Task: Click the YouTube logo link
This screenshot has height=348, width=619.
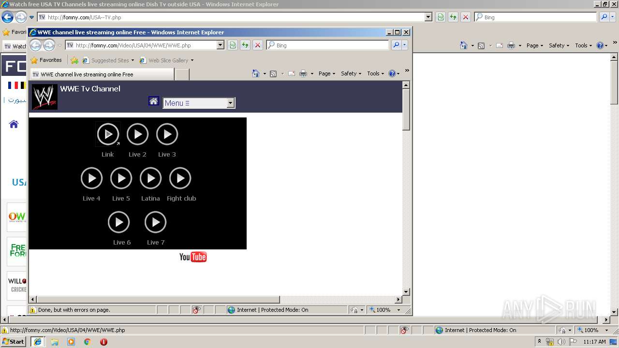Action: click(193, 257)
